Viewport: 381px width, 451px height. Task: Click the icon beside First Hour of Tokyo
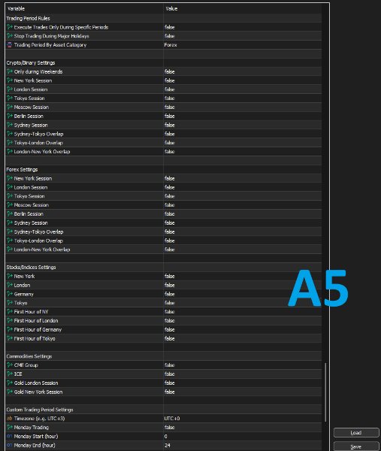click(10, 338)
